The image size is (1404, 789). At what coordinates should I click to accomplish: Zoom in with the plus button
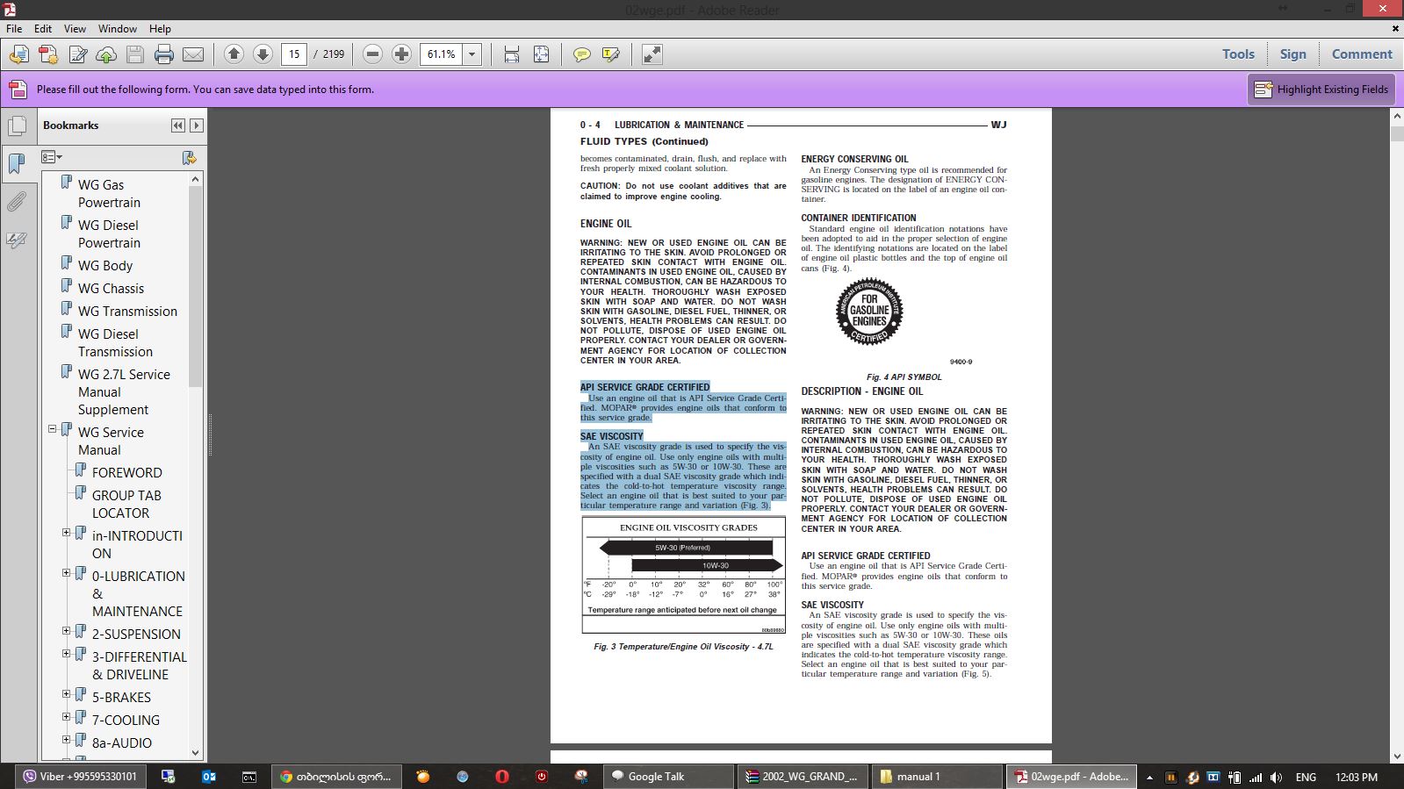[401, 54]
